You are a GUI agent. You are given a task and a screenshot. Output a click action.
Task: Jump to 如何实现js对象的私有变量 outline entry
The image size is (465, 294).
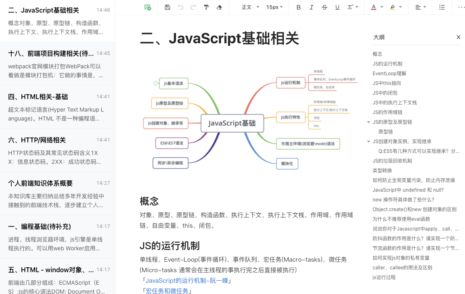click(401, 258)
